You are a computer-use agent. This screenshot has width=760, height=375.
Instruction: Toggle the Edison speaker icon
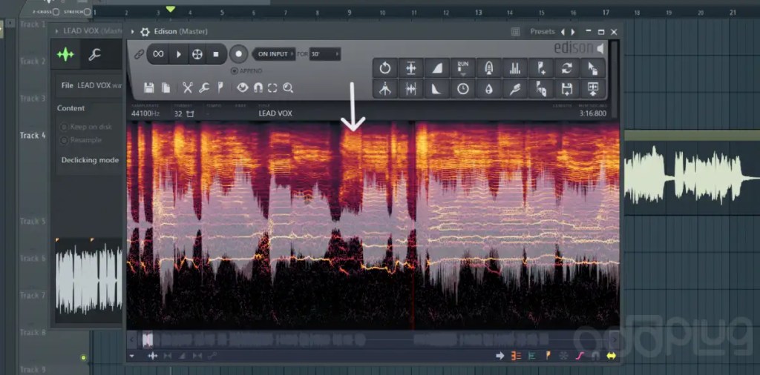point(600,48)
